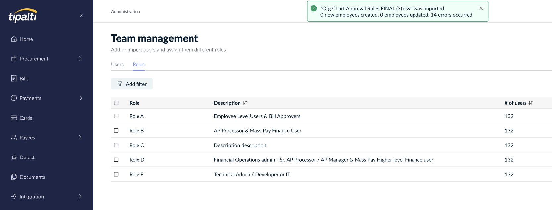Click "Employee Level Users & Bill Approvers" description
Image resolution: width=552 pixels, height=210 pixels.
(x=257, y=116)
